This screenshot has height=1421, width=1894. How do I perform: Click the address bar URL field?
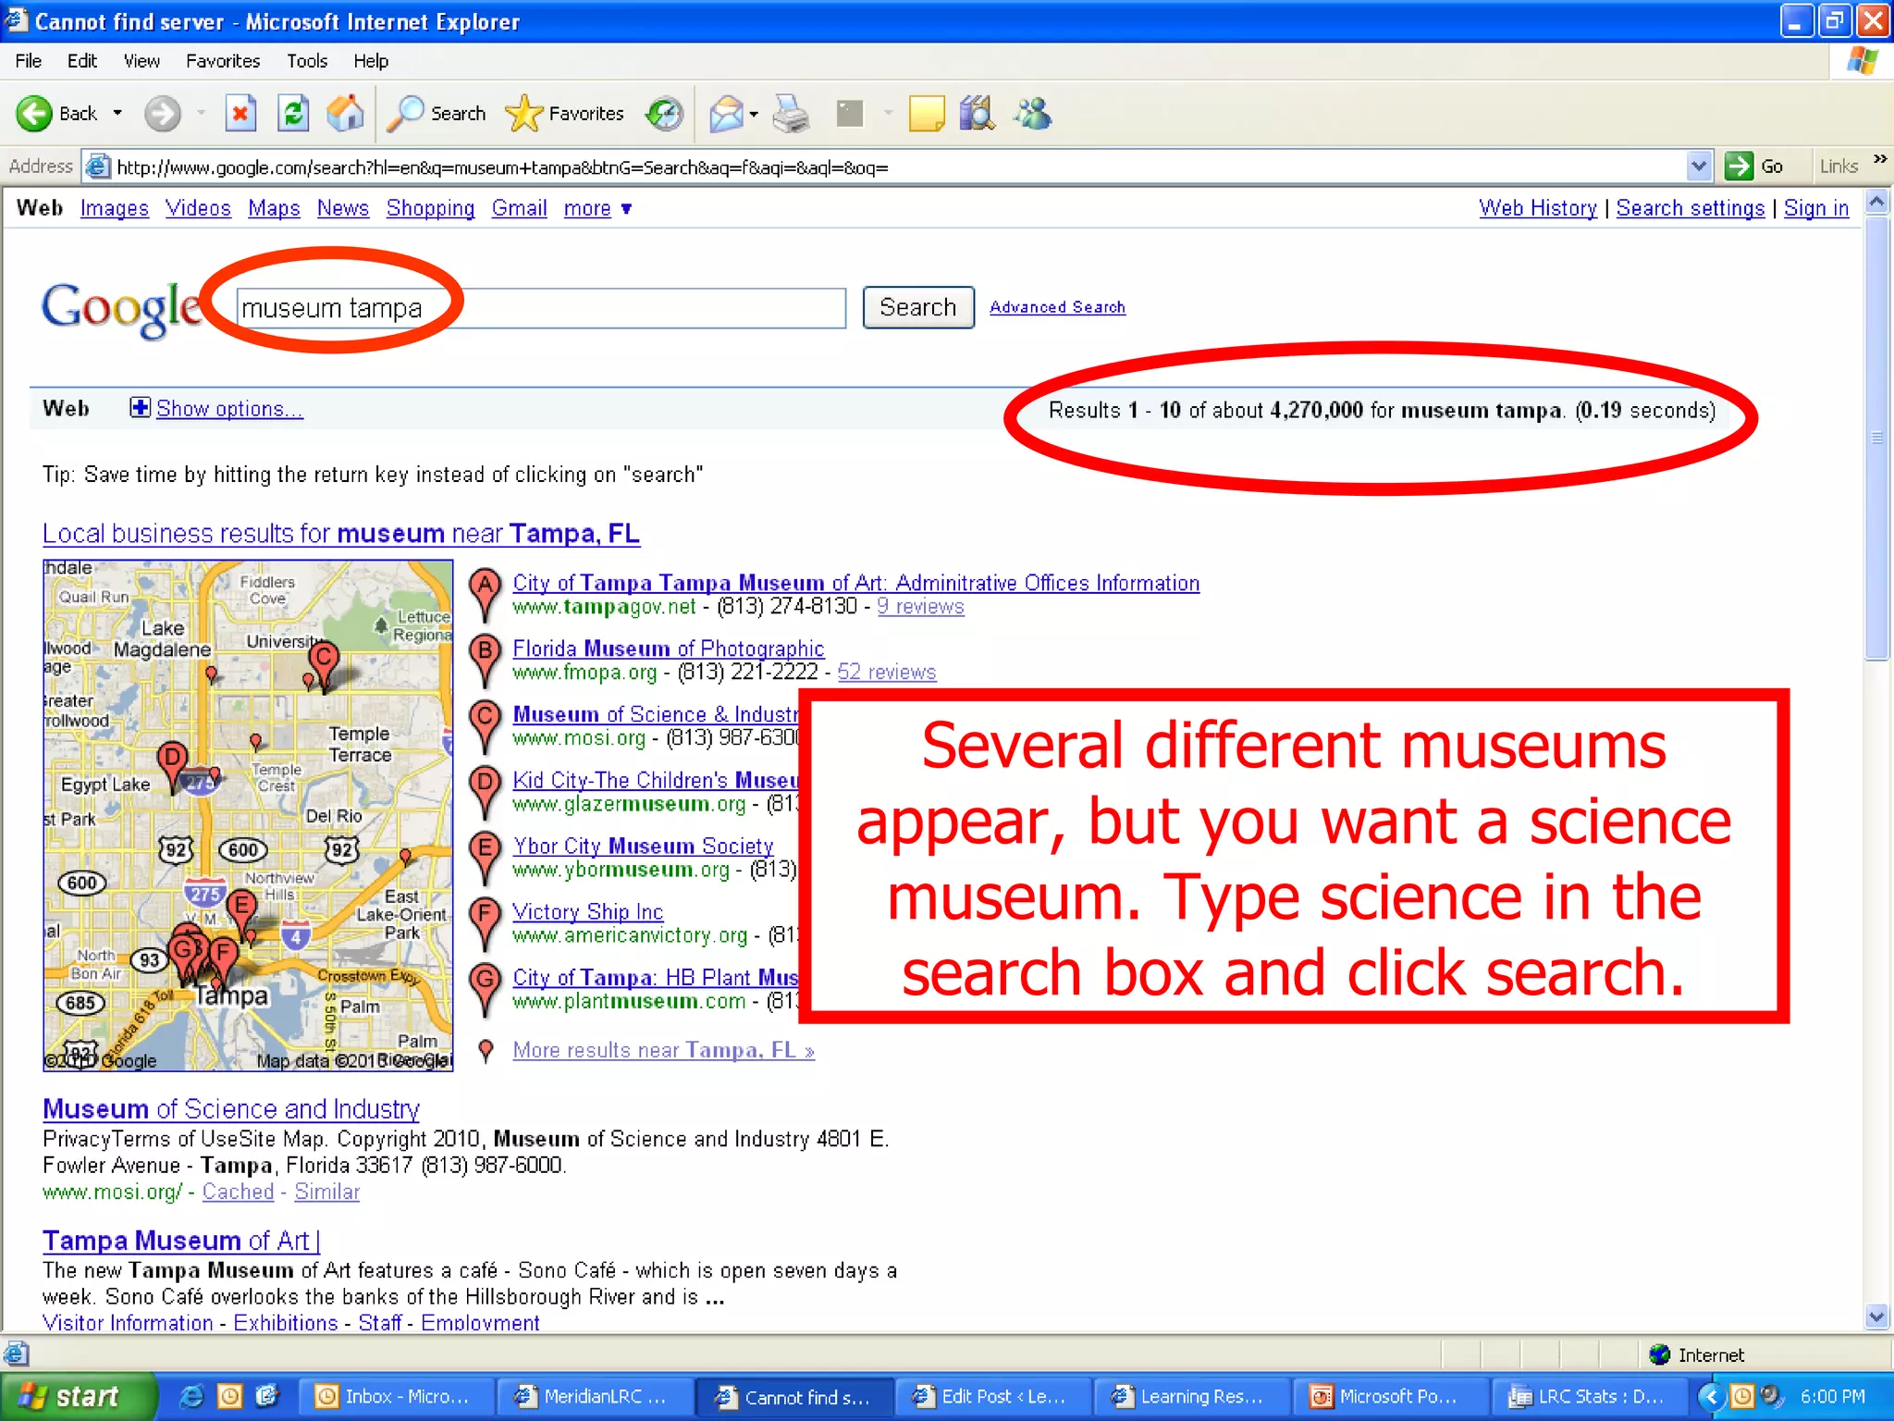(x=897, y=167)
